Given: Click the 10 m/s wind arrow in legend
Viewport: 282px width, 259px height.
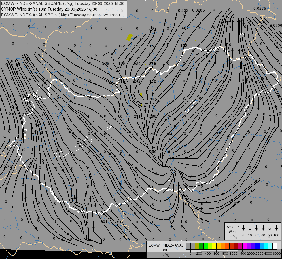Looking at the screenshot, I should [250, 228].
